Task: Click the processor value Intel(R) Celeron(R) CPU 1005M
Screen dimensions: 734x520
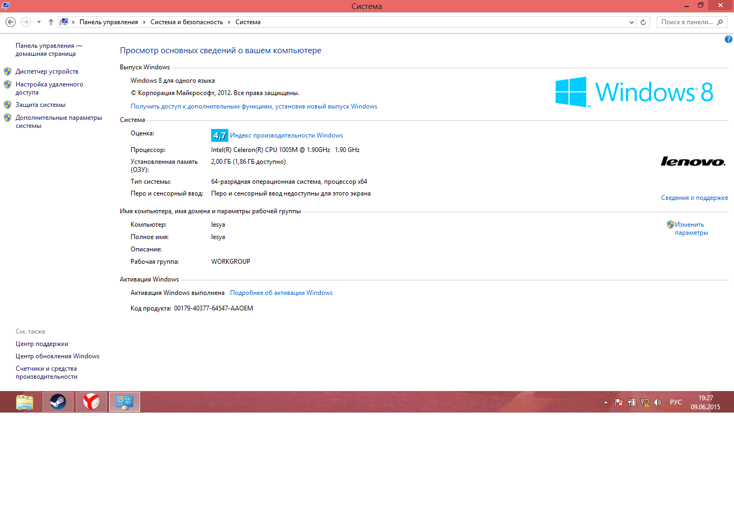Action: [285, 150]
